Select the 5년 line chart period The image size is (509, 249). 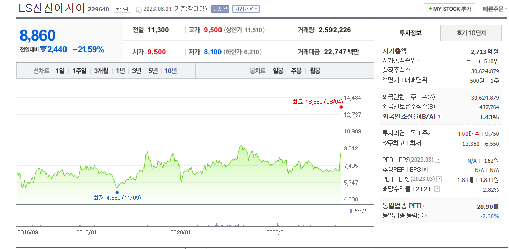[x=153, y=71]
